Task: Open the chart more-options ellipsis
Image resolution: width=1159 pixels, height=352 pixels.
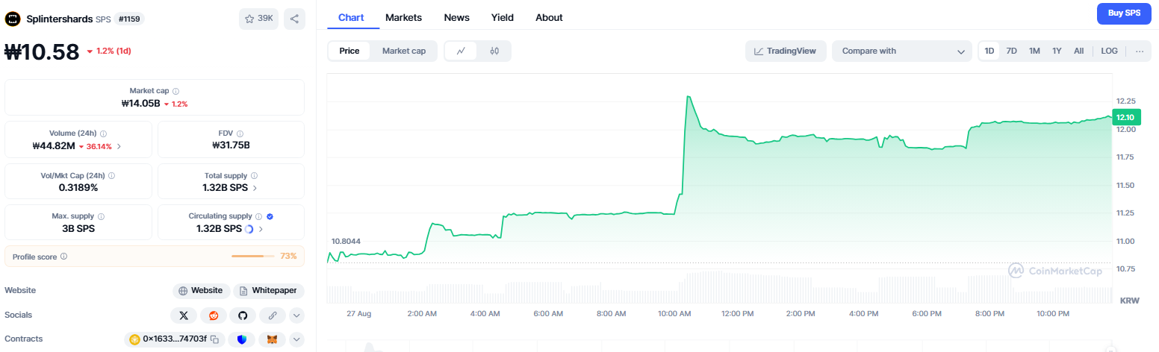Action: 1139,51
